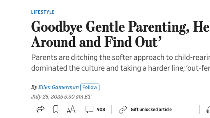This screenshot has width=210, height=118.
Task: Open the LIFESTYLE section link
Action: 43,12
